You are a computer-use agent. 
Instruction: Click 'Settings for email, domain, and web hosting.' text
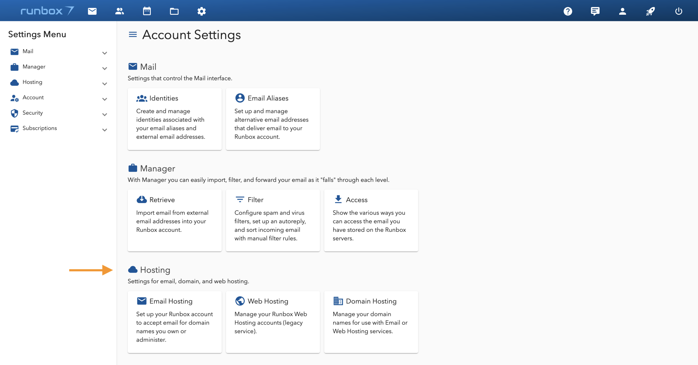pos(188,281)
